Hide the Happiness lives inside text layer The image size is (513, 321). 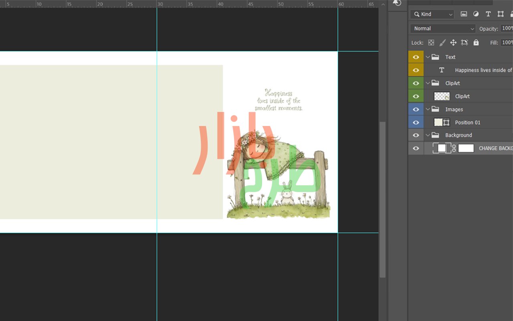[x=416, y=70]
